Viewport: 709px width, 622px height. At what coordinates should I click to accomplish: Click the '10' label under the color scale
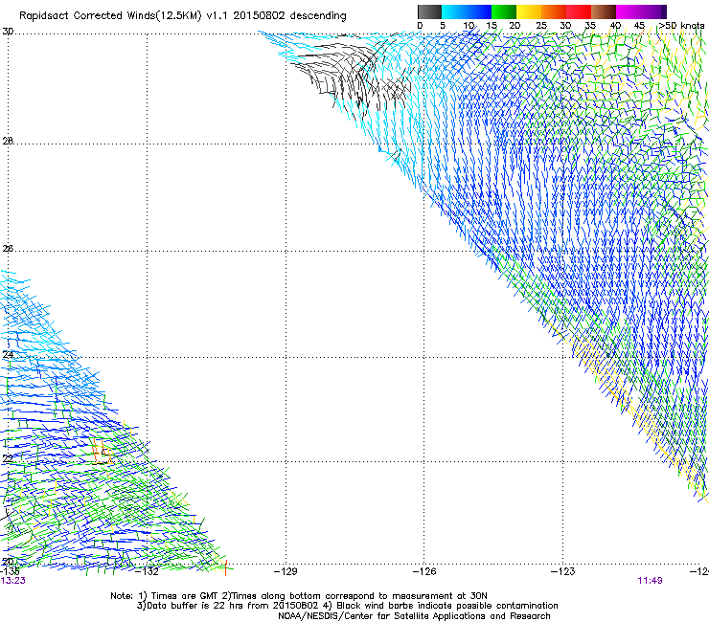point(469,26)
